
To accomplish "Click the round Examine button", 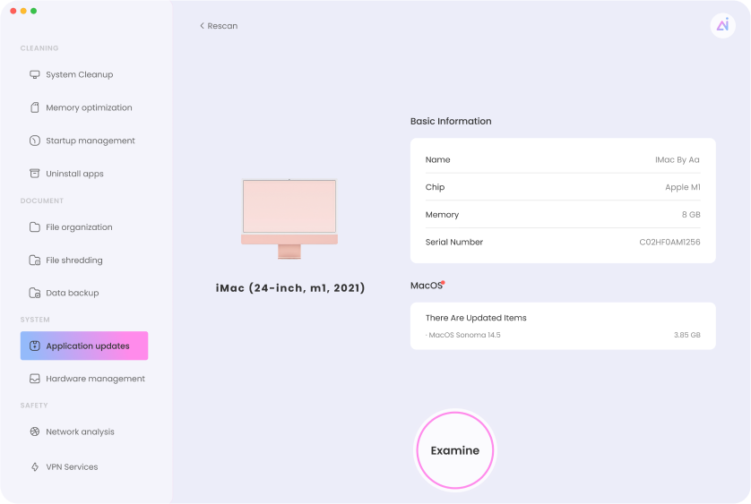I will (x=455, y=450).
